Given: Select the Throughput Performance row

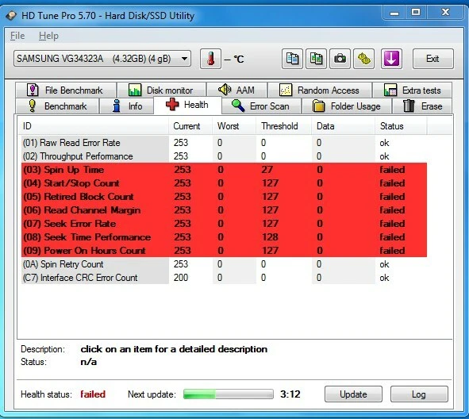Looking at the screenshot, I should pos(224,156).
